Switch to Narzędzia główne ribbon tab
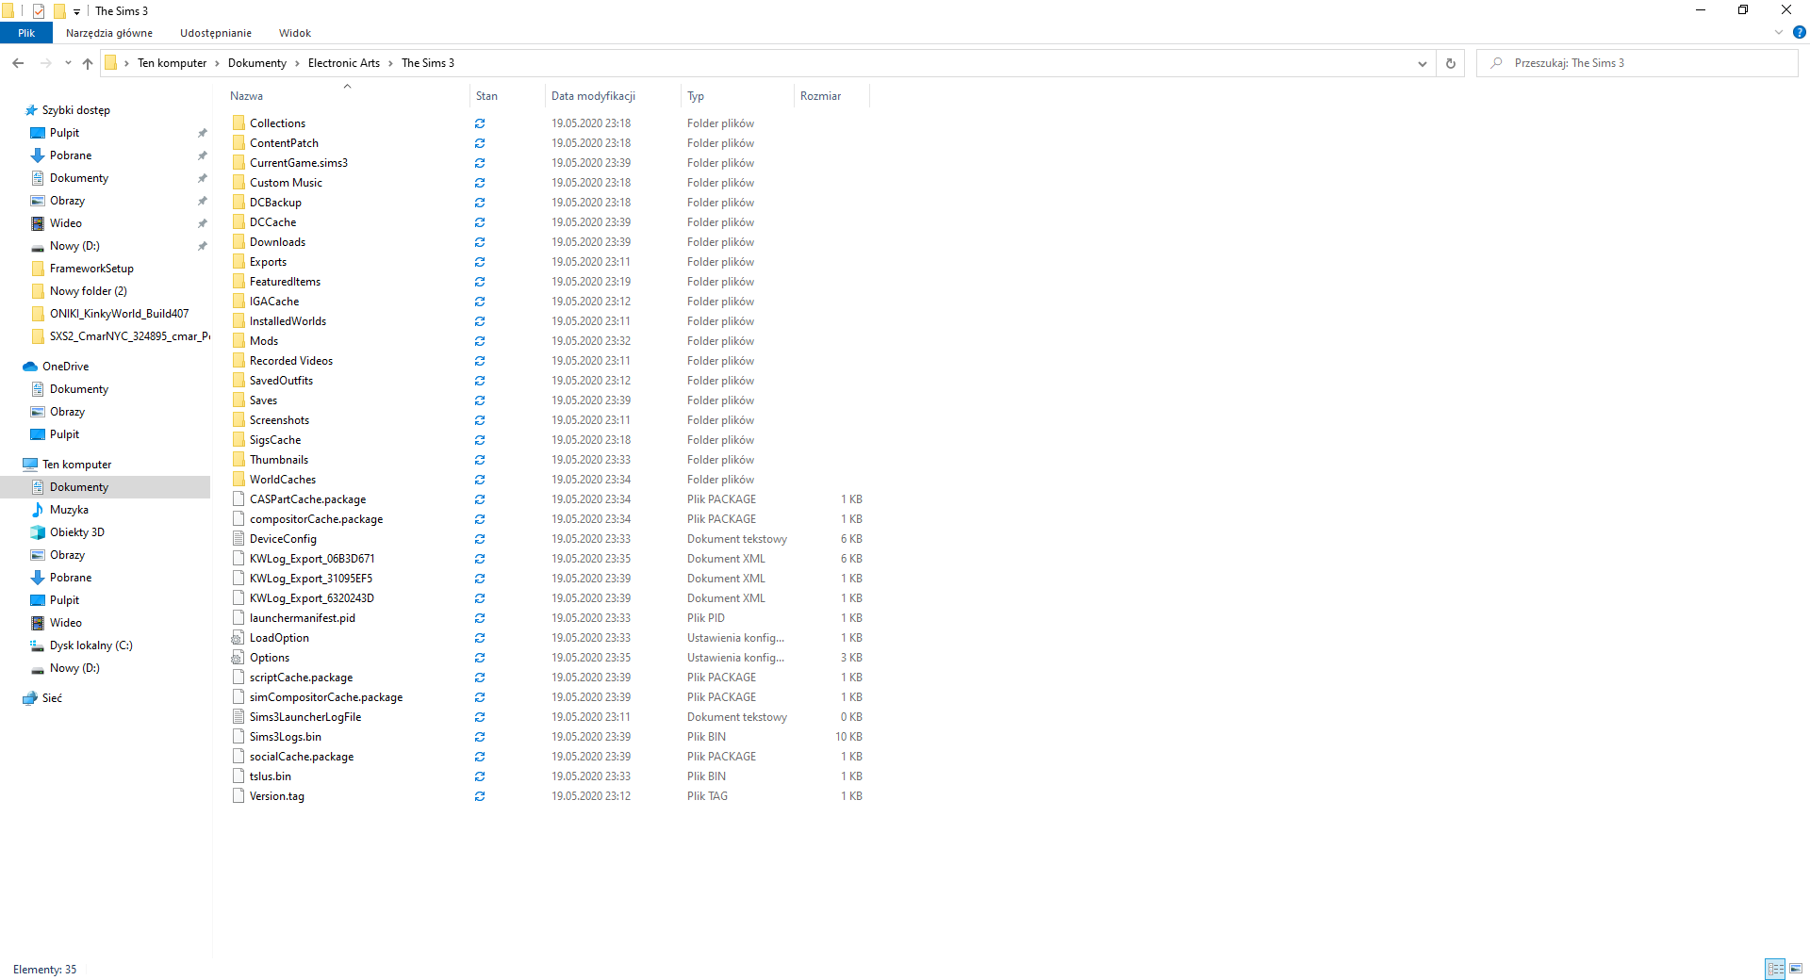Screen dimensions: 1810x980 coord(109,33)
